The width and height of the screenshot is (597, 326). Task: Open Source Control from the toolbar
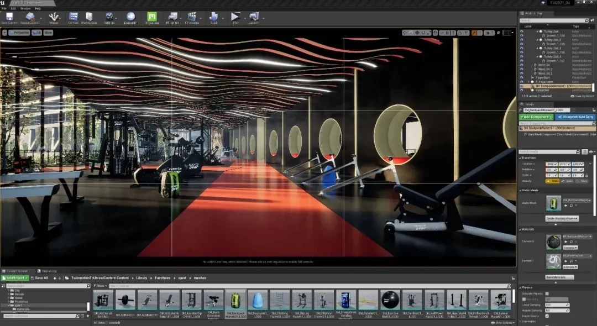point(30,17)
